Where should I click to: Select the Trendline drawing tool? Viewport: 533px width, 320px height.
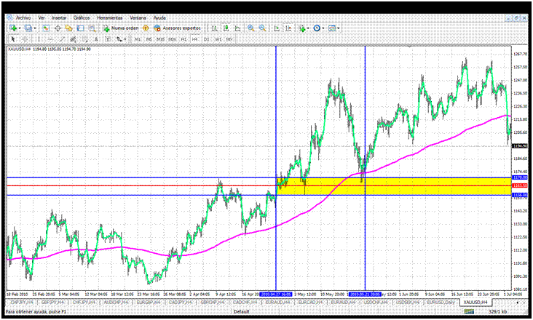pyautogui.click(x=62, y=39)
